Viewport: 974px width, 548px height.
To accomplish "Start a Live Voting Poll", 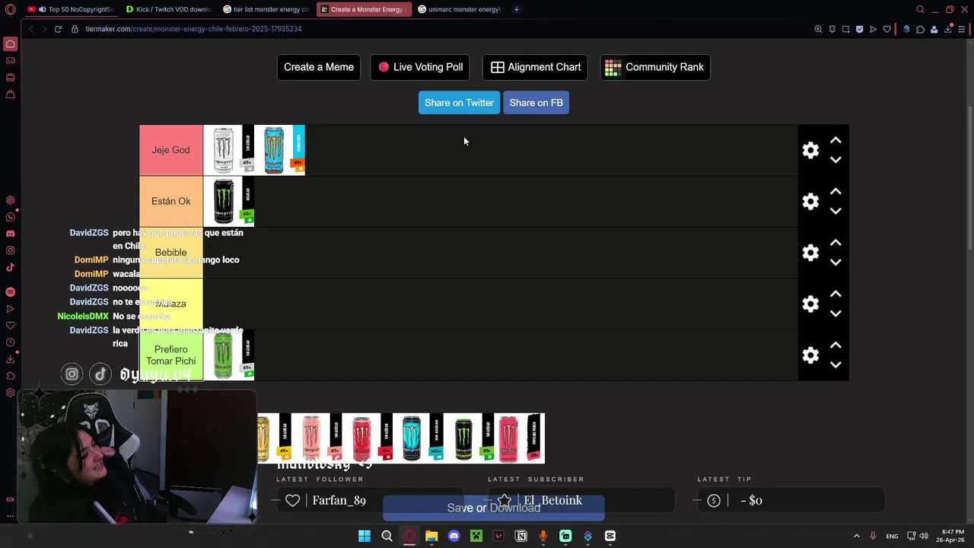I will [x=421, y=67].
